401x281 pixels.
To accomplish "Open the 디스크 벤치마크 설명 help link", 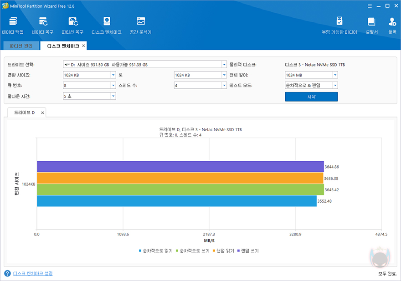I will [x=33, y=273].
